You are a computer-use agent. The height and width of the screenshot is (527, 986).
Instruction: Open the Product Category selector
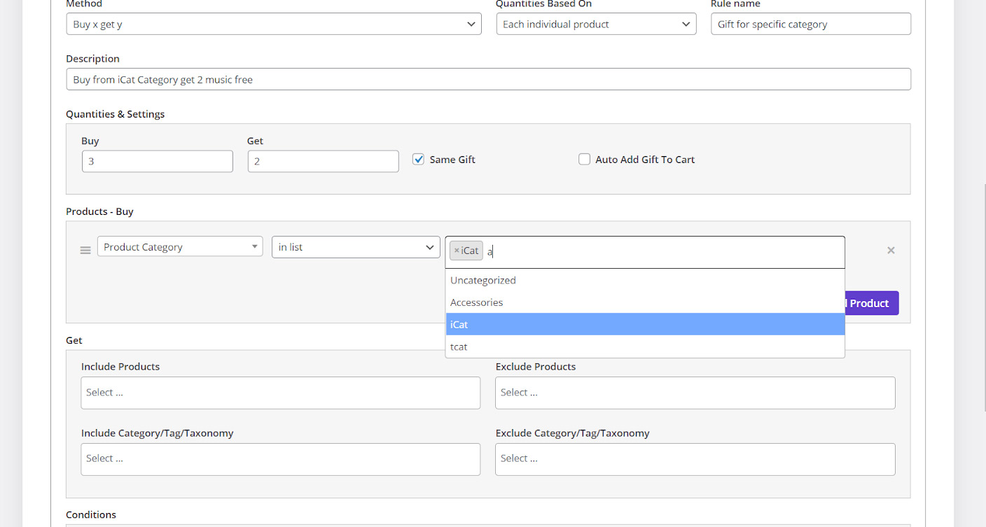click(180, 247)
